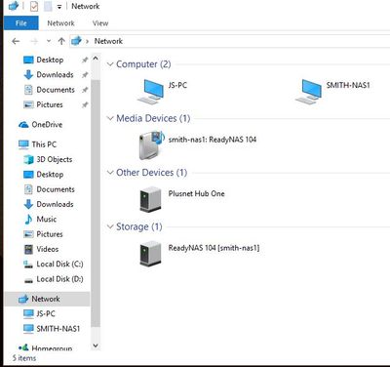Screen dimensions: 390x367
Task: Open the recent locations dropdown
Action: click(49, 41)
